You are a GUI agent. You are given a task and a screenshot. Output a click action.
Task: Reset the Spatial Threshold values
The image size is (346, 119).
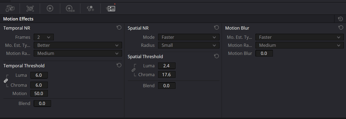coord(216,56)
